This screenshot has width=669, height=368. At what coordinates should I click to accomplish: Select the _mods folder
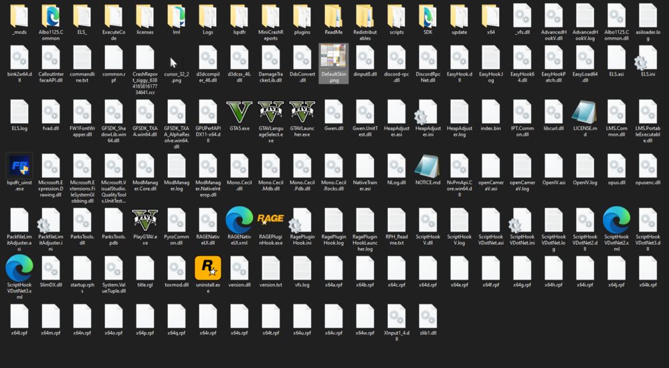click(19, 16)
